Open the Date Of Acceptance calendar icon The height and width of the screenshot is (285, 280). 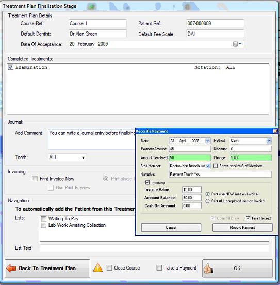235,44
